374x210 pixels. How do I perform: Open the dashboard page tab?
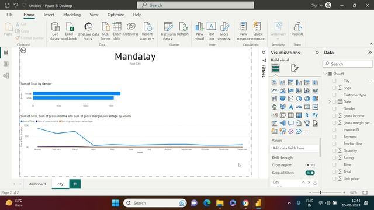[x=37, y=184]
